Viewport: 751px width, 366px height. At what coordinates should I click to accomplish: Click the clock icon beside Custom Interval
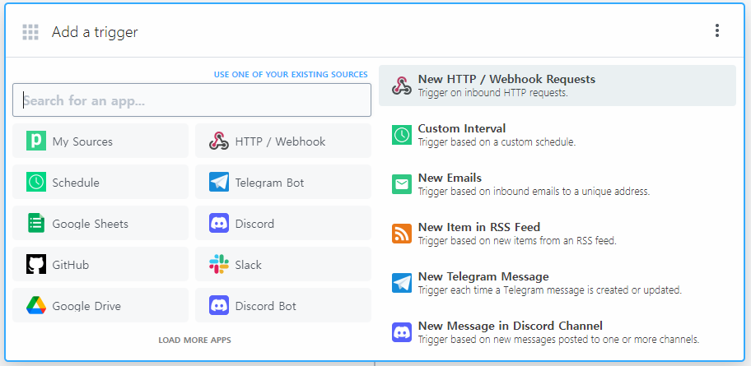pos(401,135)
